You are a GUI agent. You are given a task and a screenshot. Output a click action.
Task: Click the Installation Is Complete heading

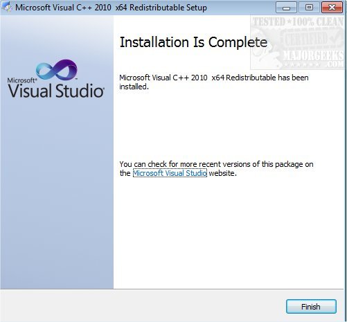click(193, 42)
